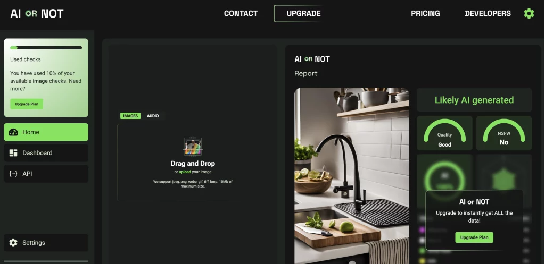This screenshot has width=545, height=264.
Task: Click the sidebar Settings gear icon
Action: pos(13,243)
